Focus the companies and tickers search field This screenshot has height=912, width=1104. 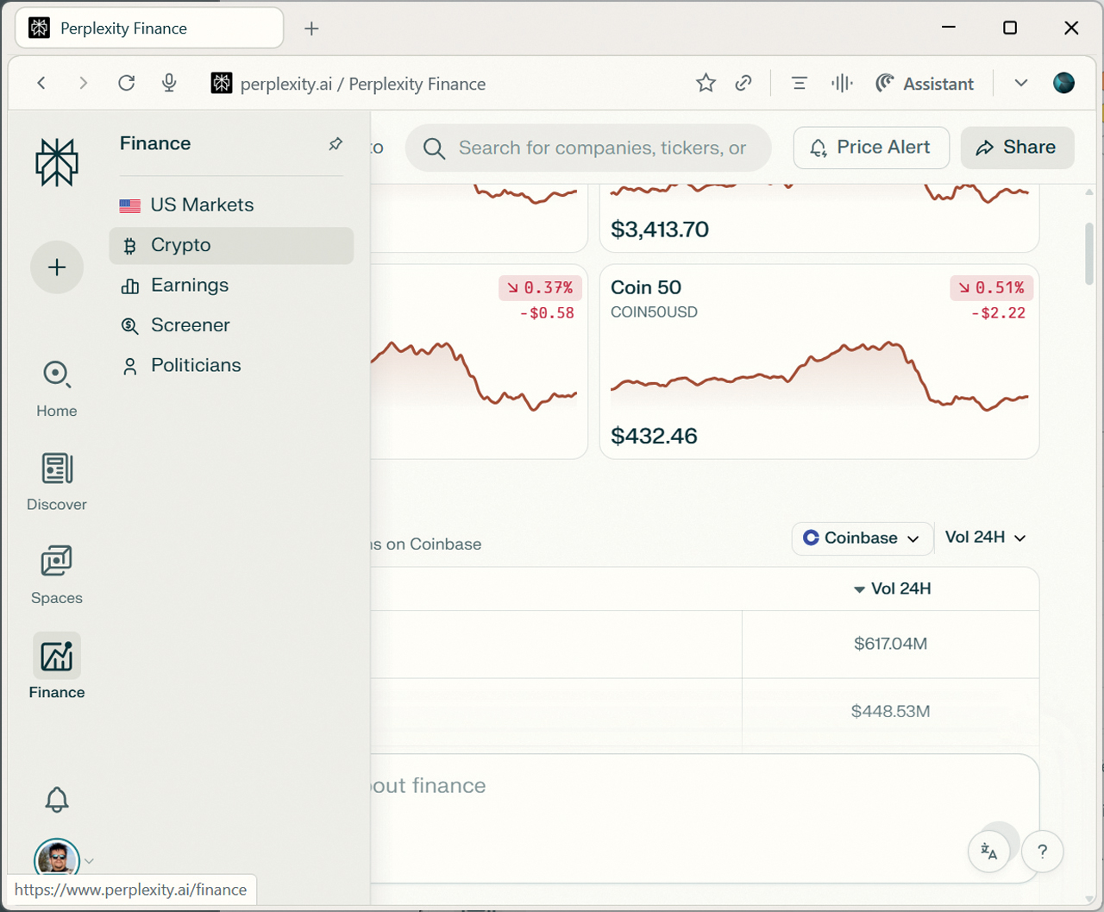(x=602, y=148)
